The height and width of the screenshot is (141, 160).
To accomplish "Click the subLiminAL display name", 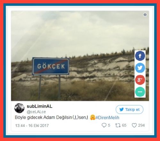I will pyautogui.click(x=39, y=106).
